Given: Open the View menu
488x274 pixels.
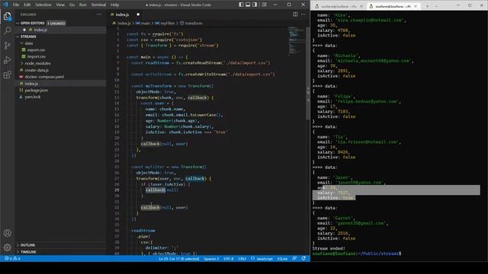Looking at the screenshot, I should pos(60,5).
